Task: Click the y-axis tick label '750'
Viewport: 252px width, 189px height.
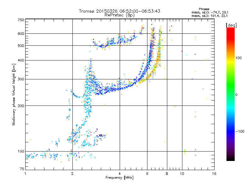Action: click(x=21, y=20)
